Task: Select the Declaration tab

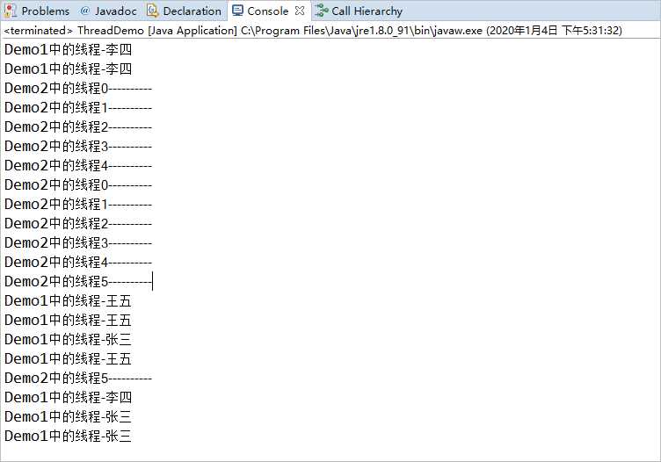Action: point(185,11)
